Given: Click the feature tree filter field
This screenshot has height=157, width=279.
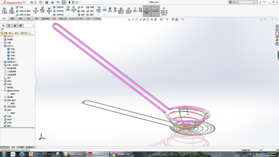Looking at the screenshot, I should (18, 30).
